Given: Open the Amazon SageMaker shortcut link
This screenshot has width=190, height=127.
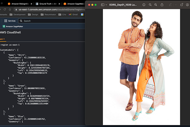Looking at the screenshot, I should click(x=13, y=26).
